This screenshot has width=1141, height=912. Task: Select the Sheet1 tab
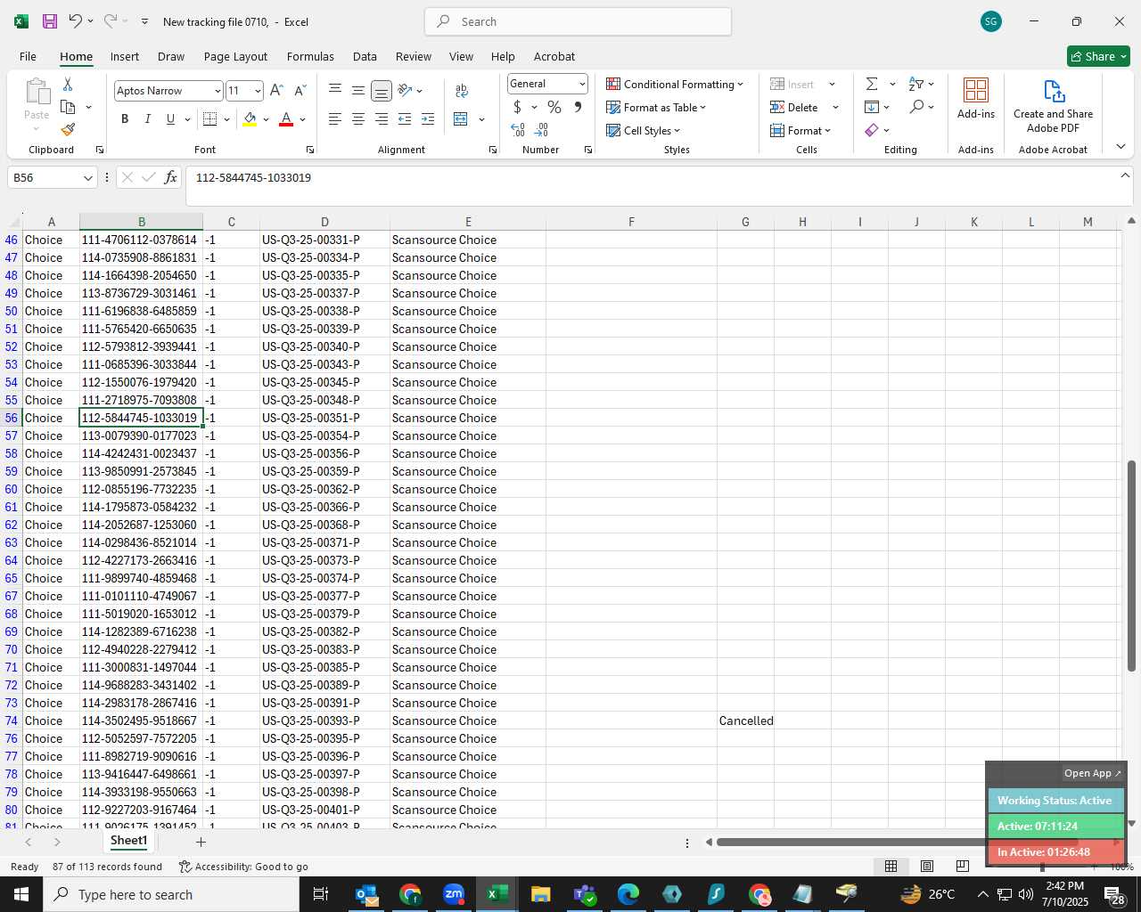tap(128, 841)
